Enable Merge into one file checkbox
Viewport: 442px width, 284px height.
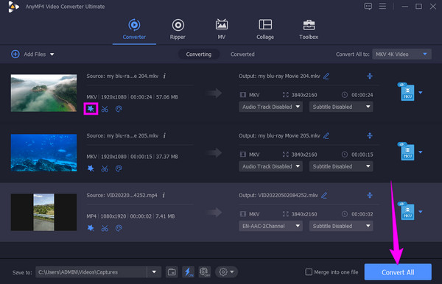click(x=309, y=272)
